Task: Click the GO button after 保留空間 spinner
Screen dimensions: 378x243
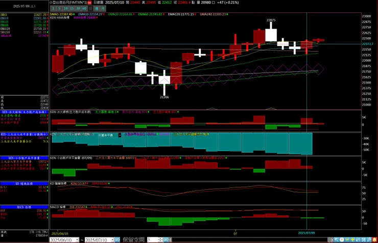Action: [166, 240]
